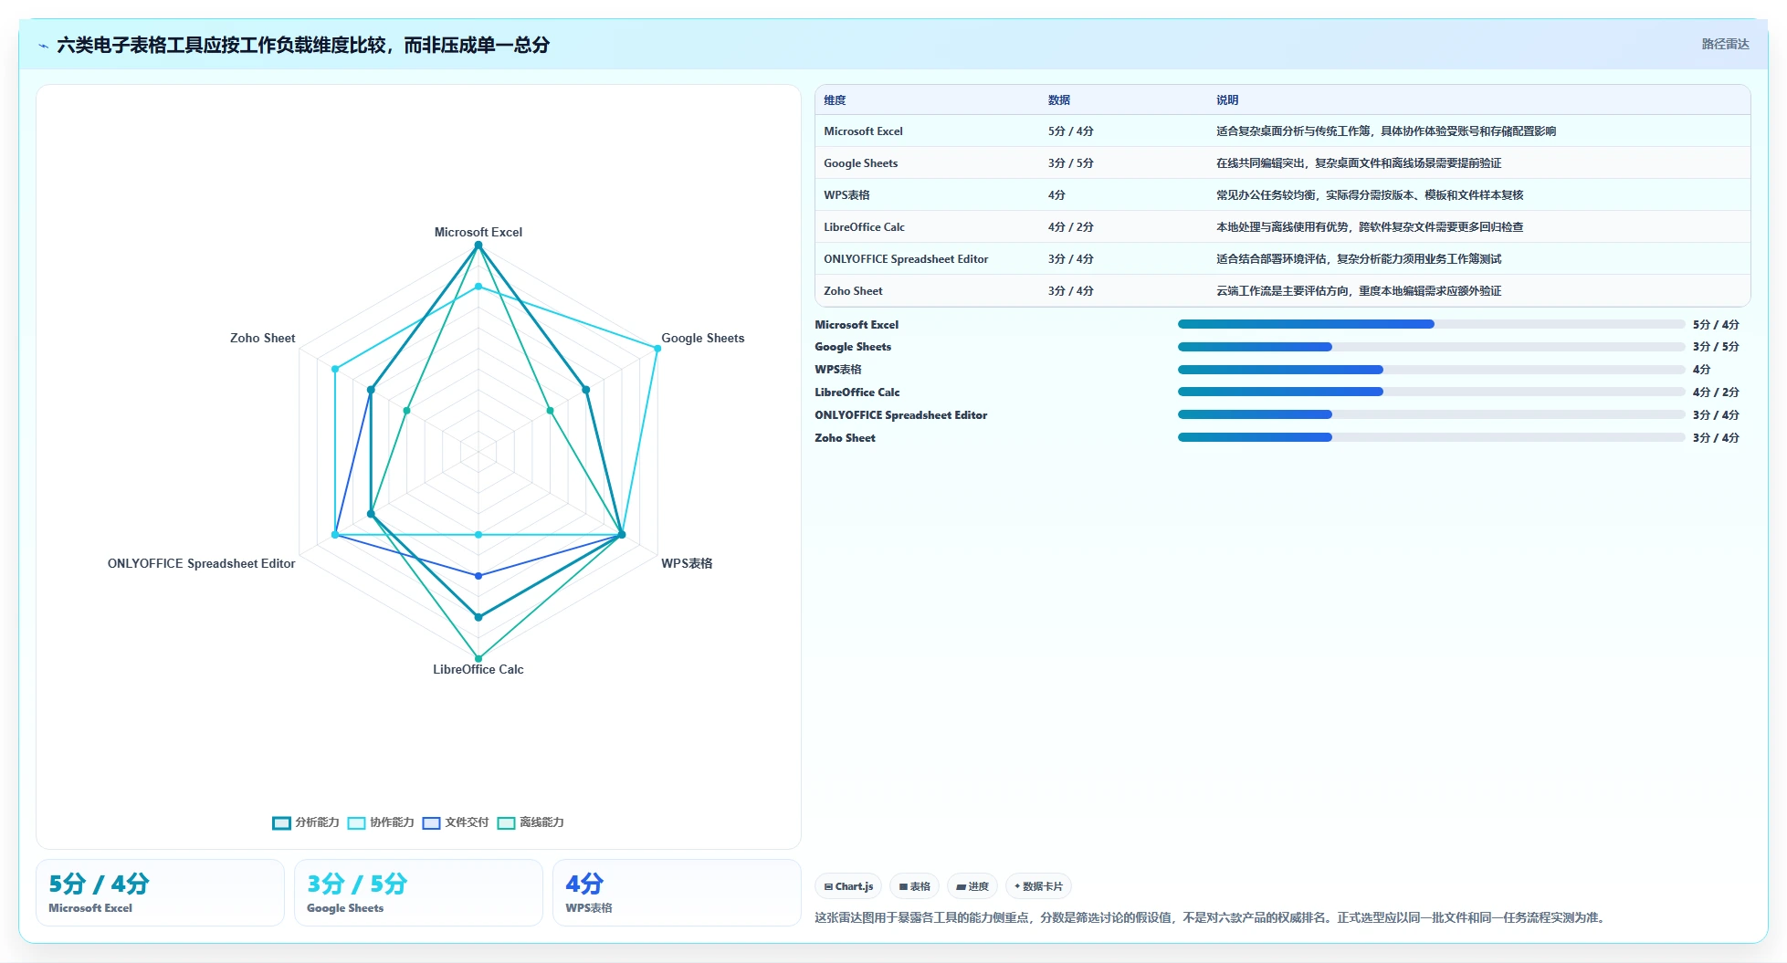Select the Zoho Sheet table row name
This screenshot has height=963, width=1787.
(853, 291)
